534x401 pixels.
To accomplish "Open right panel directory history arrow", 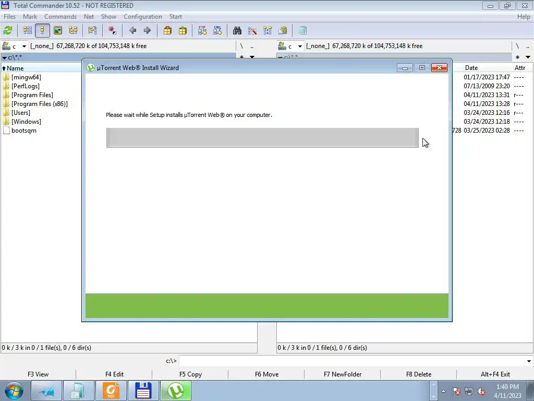I will [528, 57].
